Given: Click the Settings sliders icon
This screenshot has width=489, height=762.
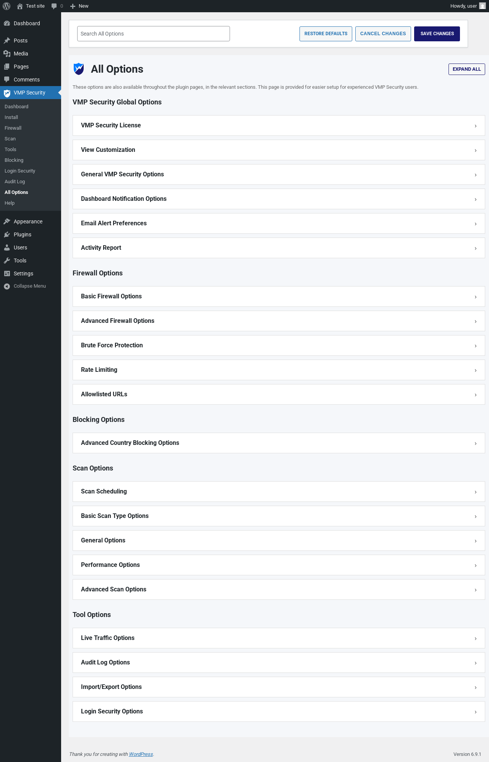Looking at the screenshot, I should pyautogui.click(x=7, y=274).
